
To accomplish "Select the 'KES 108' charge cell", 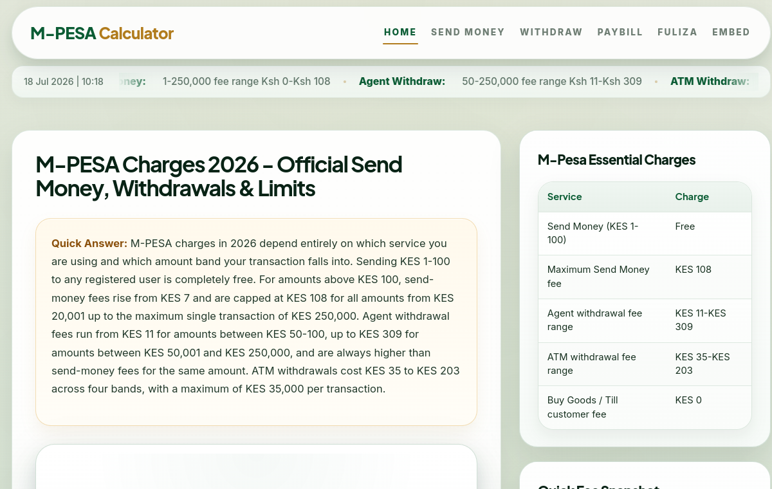I will click(x=709, y=277).
